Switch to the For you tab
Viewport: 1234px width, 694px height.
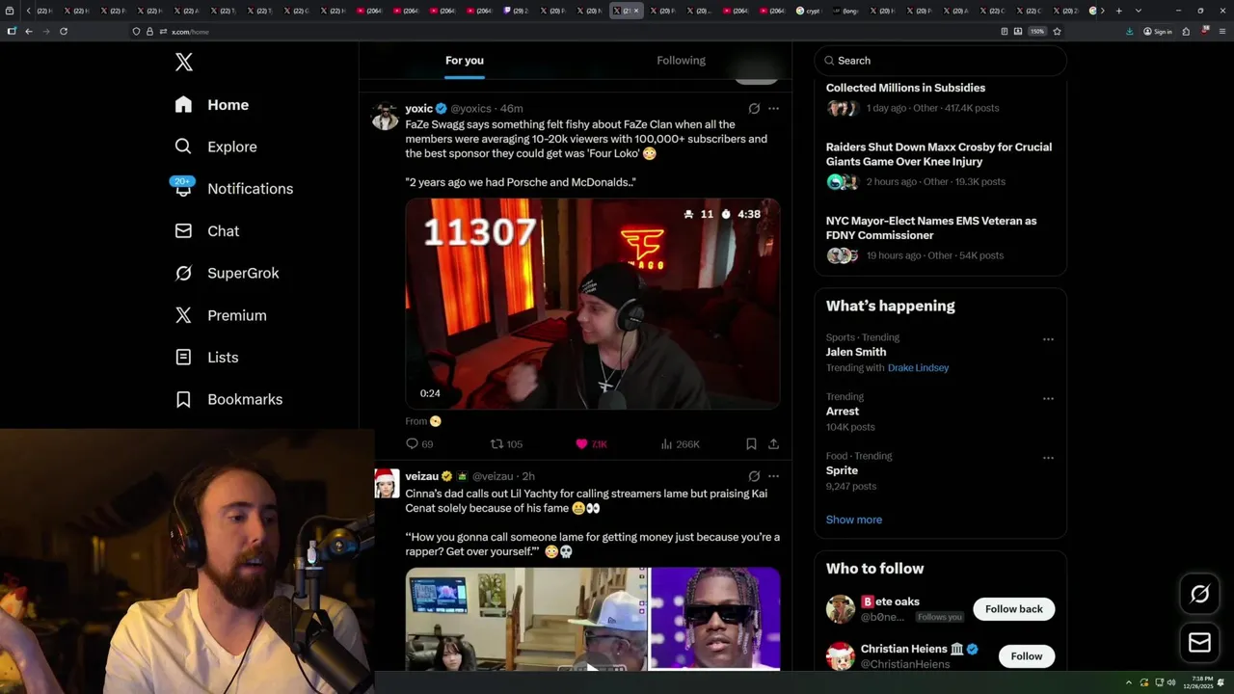pos(465,61)
